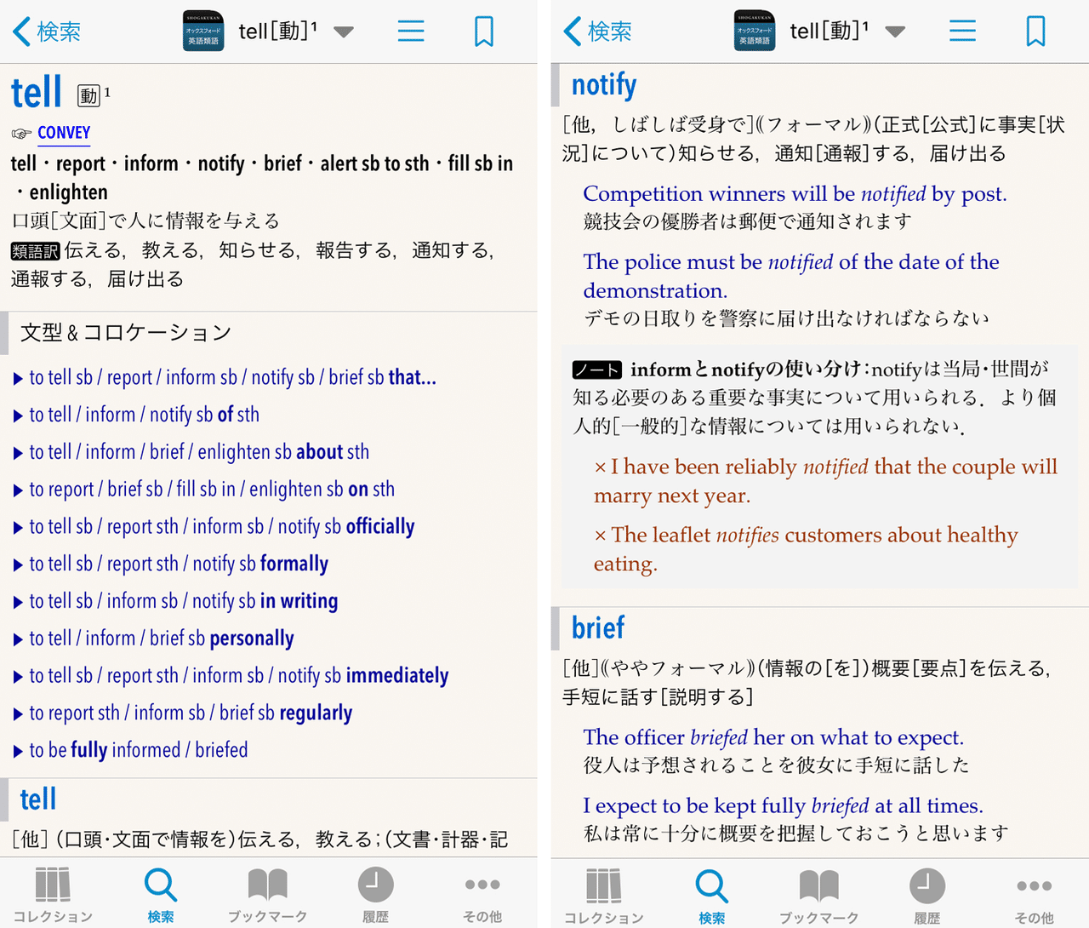
Task: Expand 'to be fully informed / briefed' row
Action: pyautogui.click(x=130, y=750)
